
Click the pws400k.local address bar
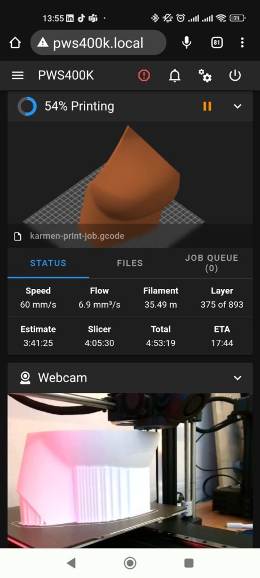tap(98, 43)
